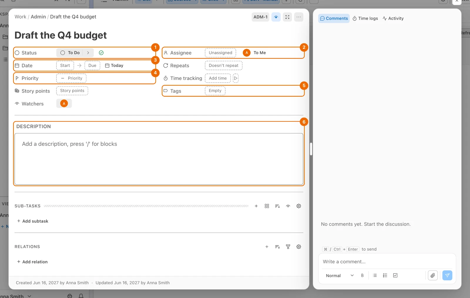Mark task complete with green checkmark icon
Viewport: 470px width, 298px height.
(101, 53)
